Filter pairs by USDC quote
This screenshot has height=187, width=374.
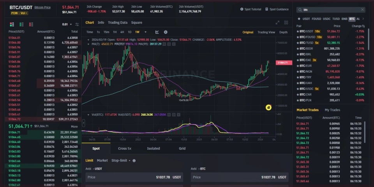click(x=327, y=19)
